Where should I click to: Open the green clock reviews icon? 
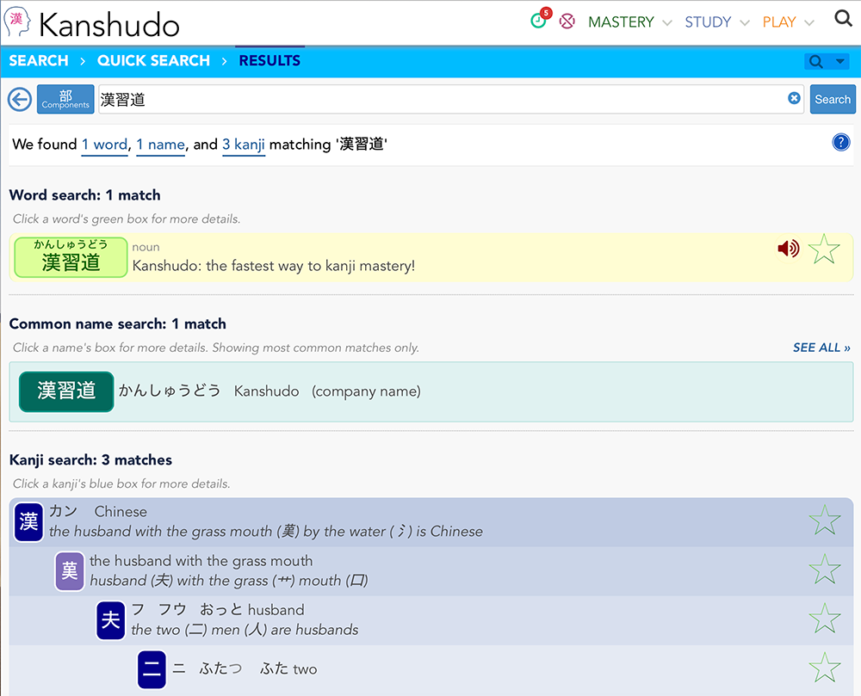539,21
